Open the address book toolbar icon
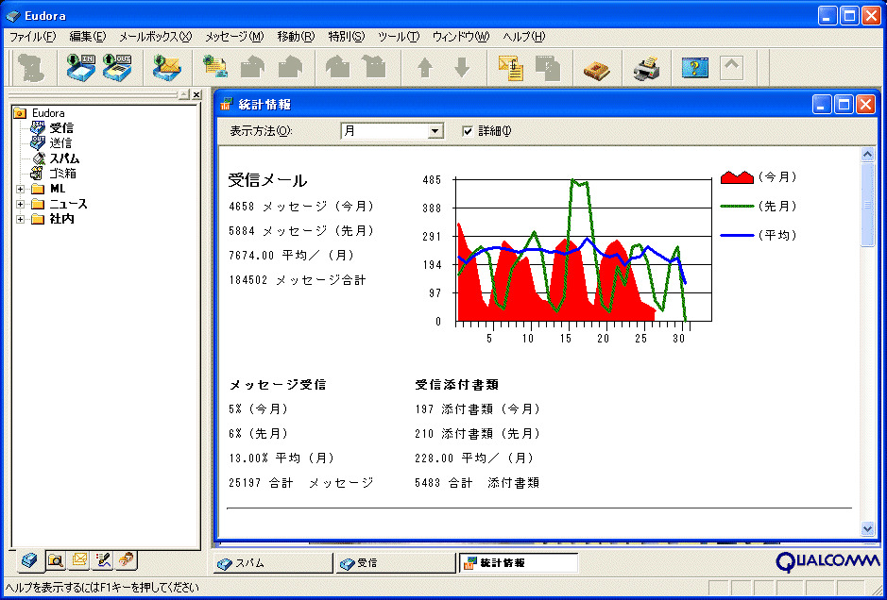Viewport: 887px width, 600px height. pyautogui.click(x=596, y=68)
